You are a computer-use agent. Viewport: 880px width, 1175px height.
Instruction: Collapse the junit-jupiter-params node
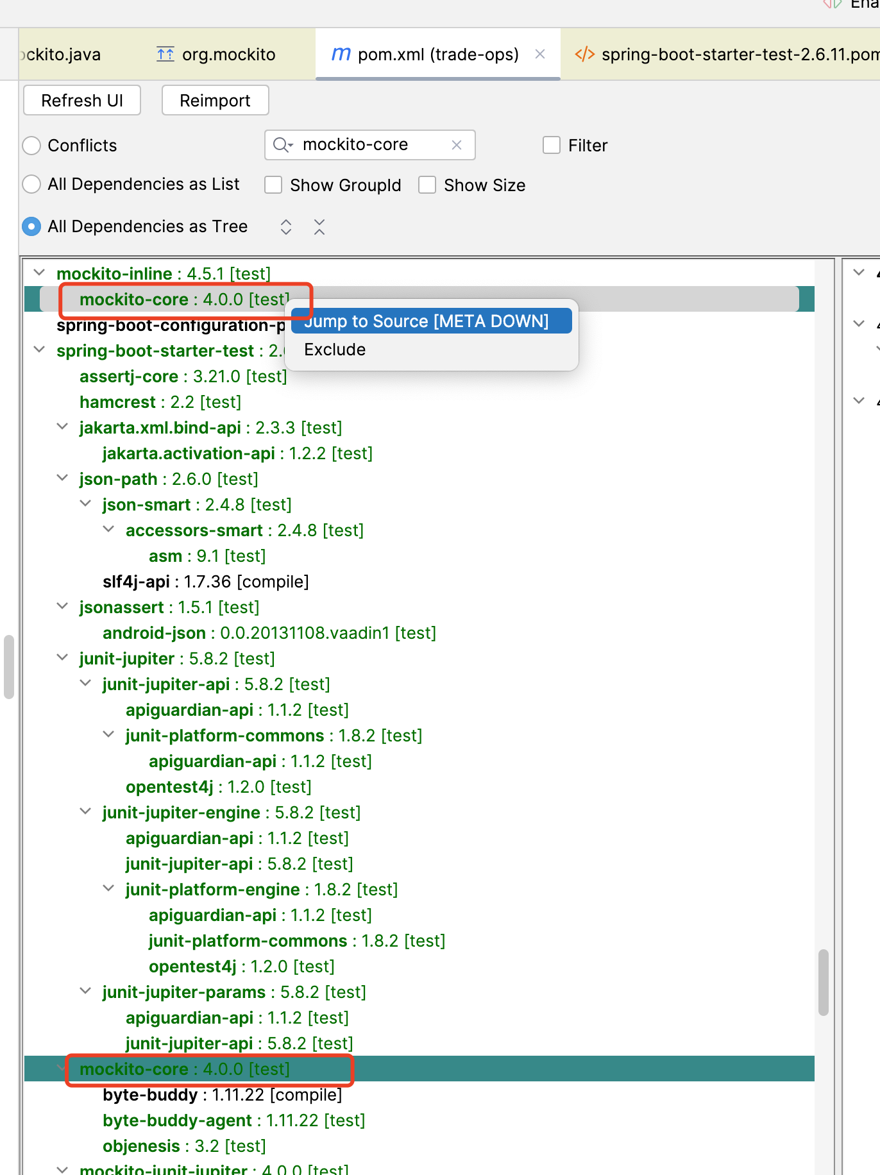click(x=86, y=992)
